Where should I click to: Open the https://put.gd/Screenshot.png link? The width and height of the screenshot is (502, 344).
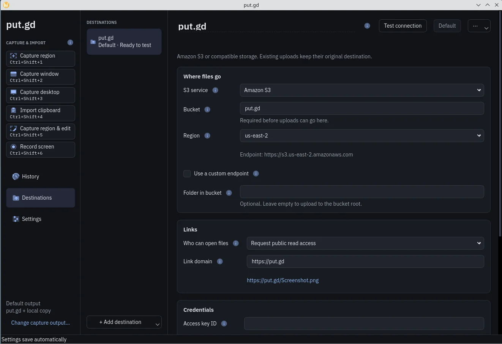pos(283,280)
